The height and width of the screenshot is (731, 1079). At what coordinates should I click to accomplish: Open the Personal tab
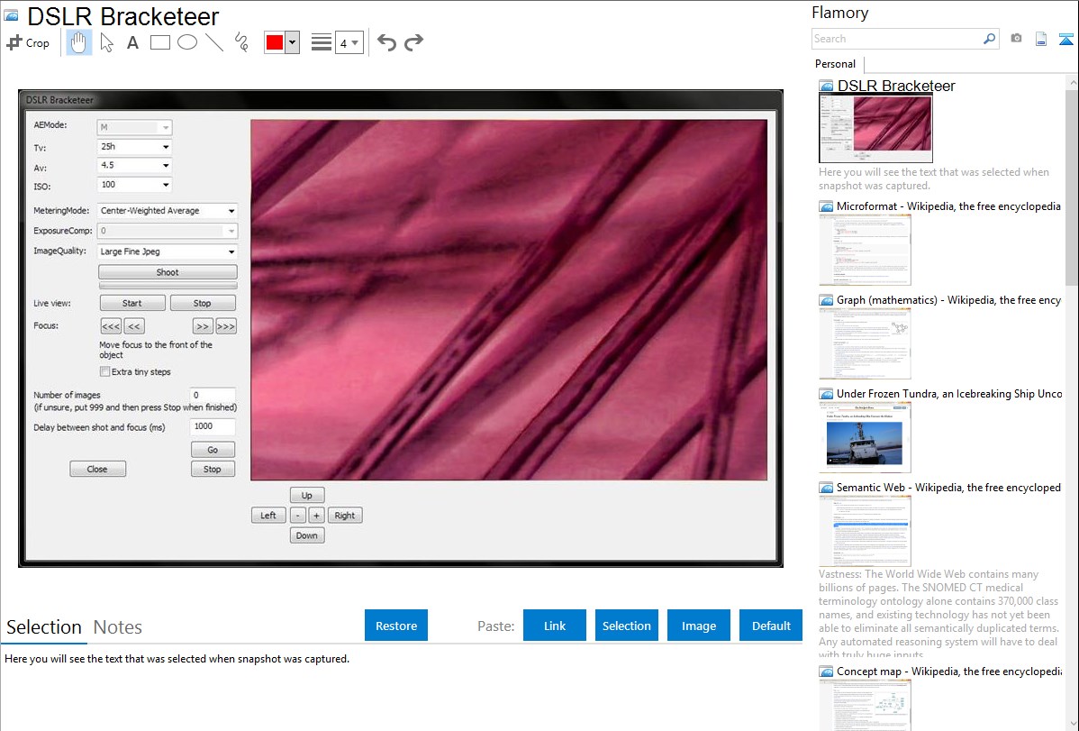point(835,64)
